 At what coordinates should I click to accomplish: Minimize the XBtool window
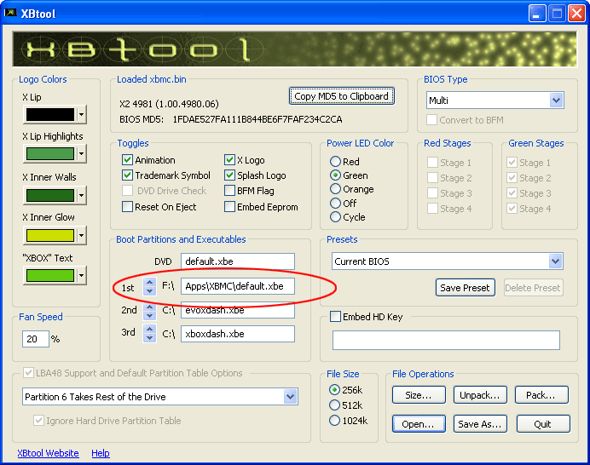(536, 14)
